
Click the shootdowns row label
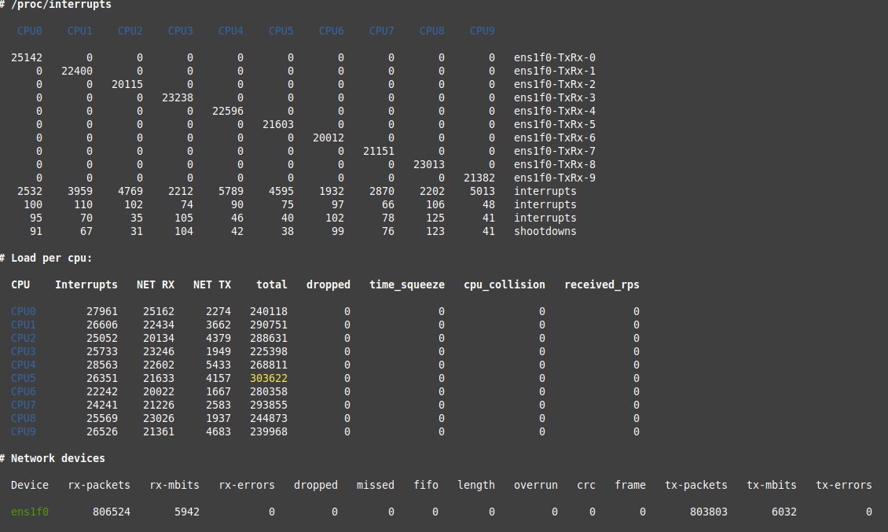pos(545,231)
